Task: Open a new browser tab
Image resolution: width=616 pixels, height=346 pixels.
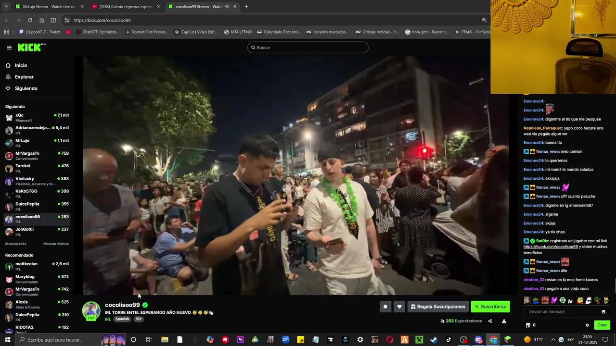Action: tap(246, 7)
